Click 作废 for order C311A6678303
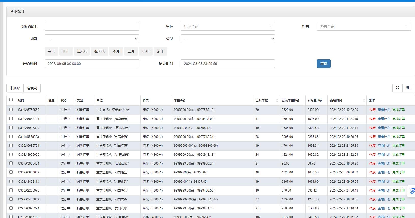 click(x=372, y=137)
